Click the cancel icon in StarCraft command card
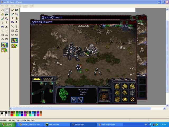 (132, 99)
